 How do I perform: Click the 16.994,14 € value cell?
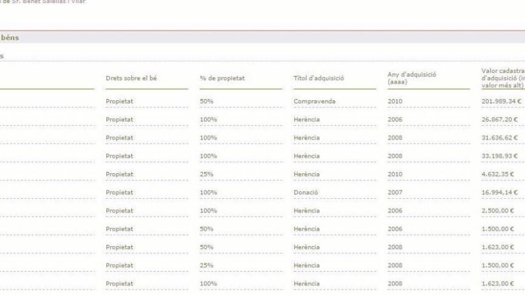point(500,192)
